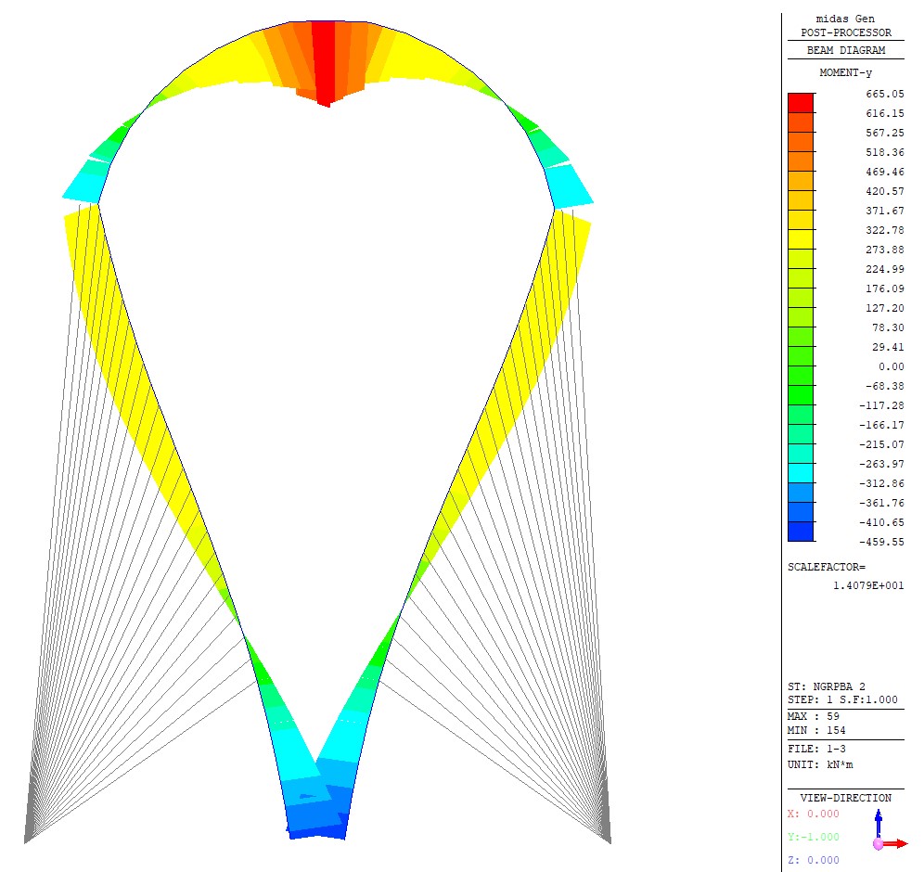924x872 pixels.
Task: Pick the bright yellow swatch in the legend
Action: (801, 239)
